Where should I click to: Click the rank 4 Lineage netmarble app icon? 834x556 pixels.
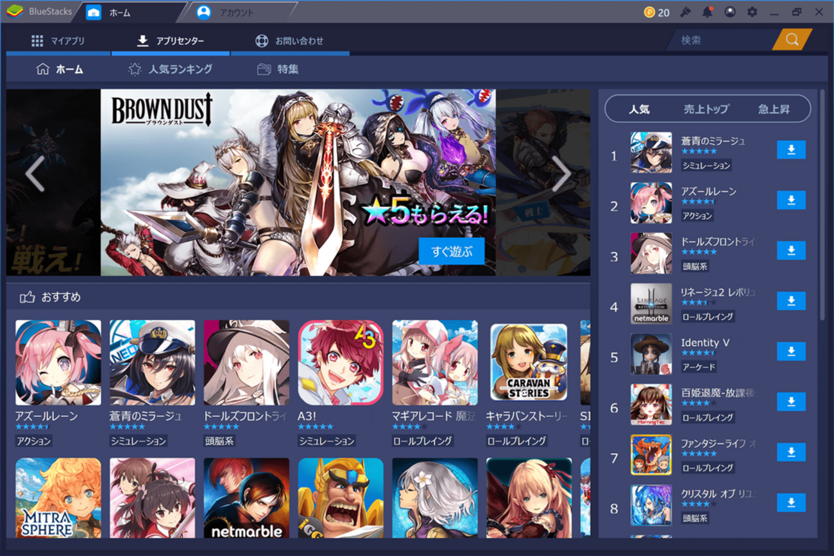pos(651,303)
